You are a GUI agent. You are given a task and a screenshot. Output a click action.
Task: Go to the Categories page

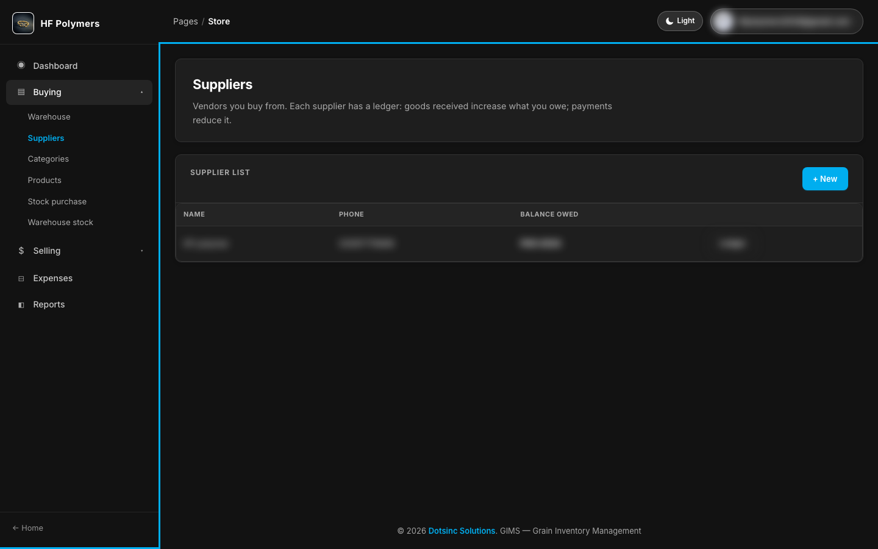pos(48,159)
